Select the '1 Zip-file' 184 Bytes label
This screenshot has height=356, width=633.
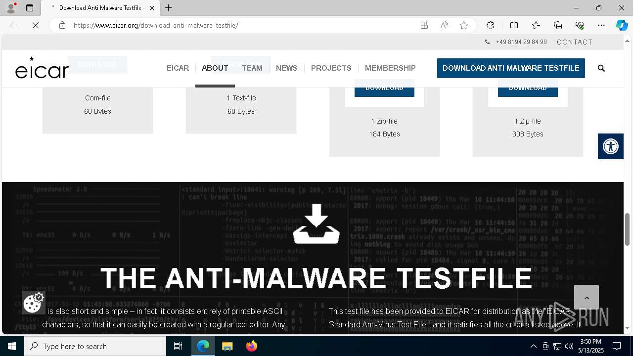tap(384, 121)
